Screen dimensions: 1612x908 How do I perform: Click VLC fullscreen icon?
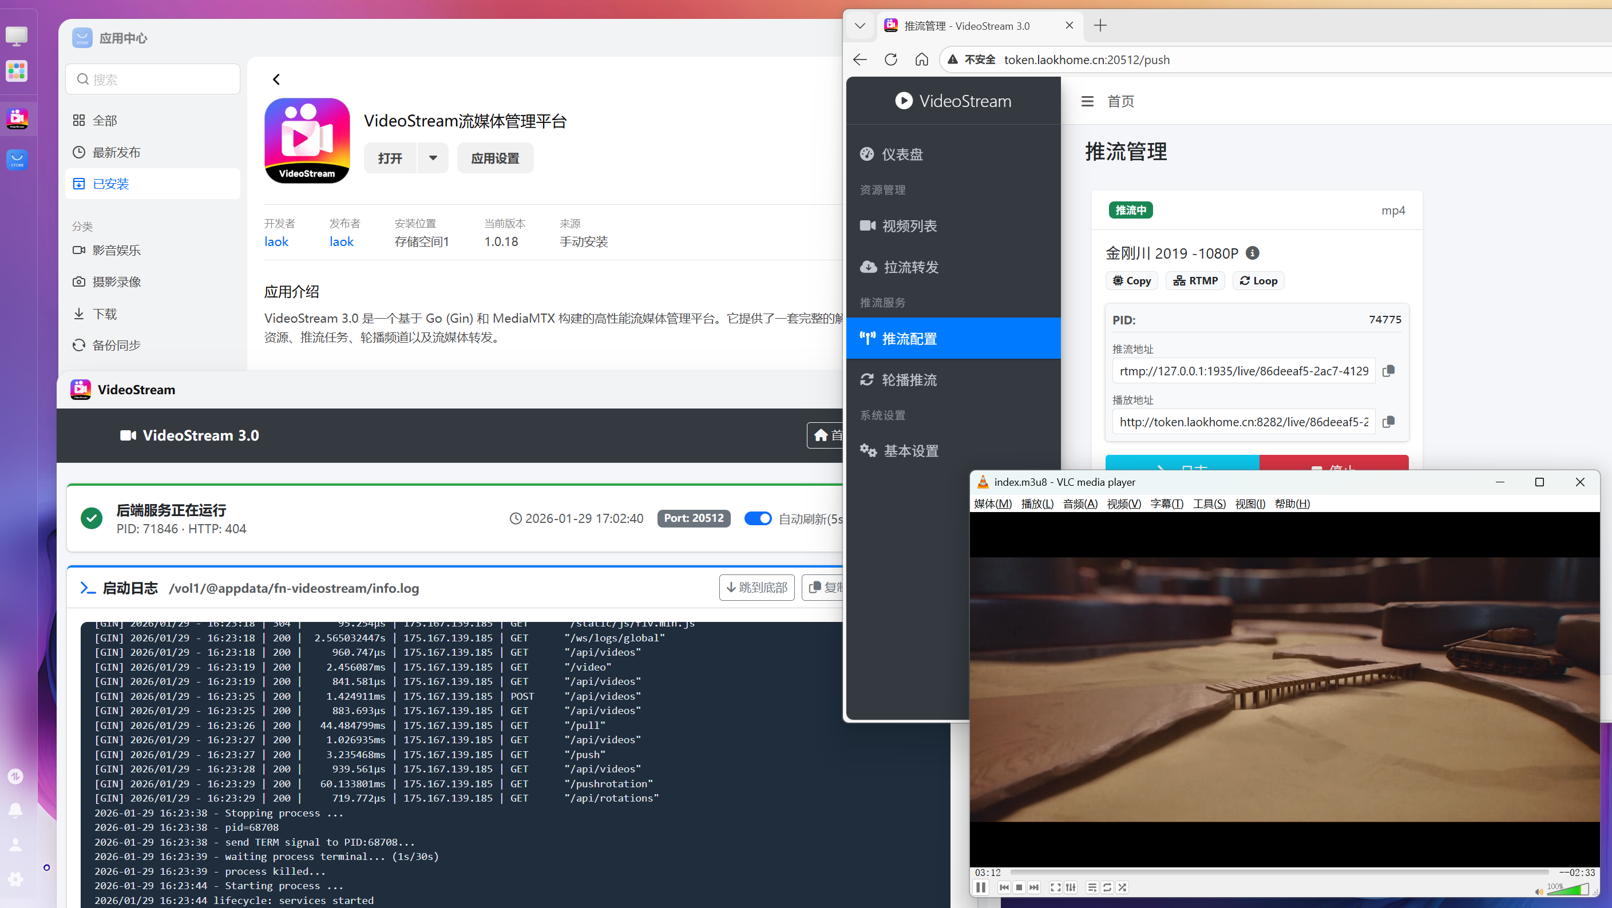[x=1055, y=887]
